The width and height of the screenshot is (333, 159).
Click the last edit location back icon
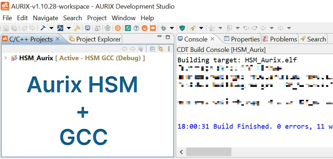pyautogui.click(x=246, y=28)
